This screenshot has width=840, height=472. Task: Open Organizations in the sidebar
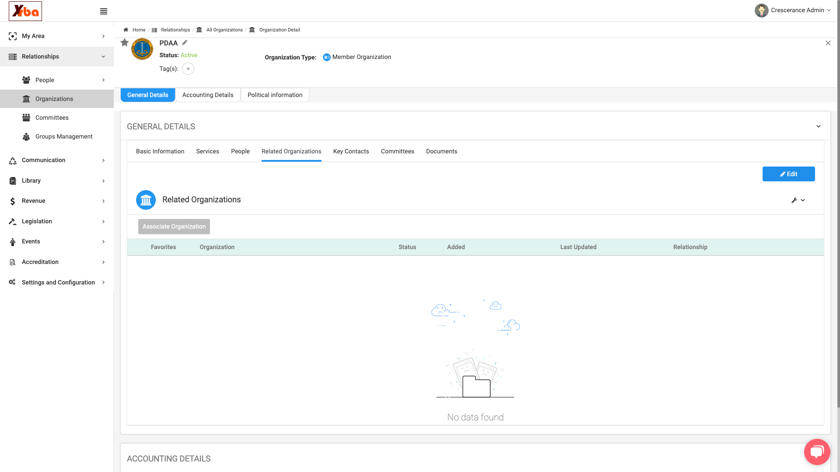pyautogui.click(x=57, y=99)
